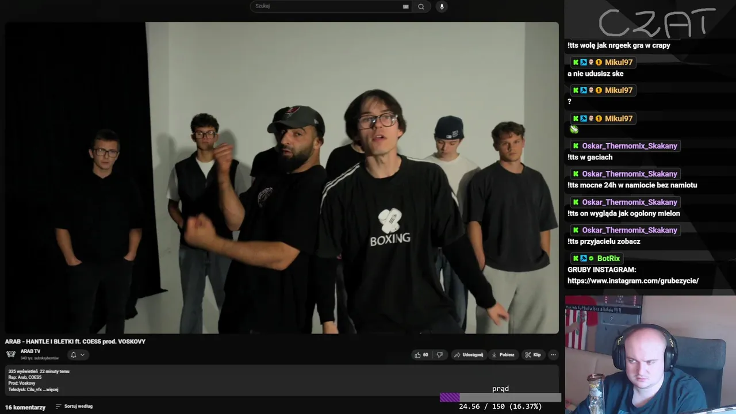
Task: Click the Klip scissors button
Action: coord(533,355)
